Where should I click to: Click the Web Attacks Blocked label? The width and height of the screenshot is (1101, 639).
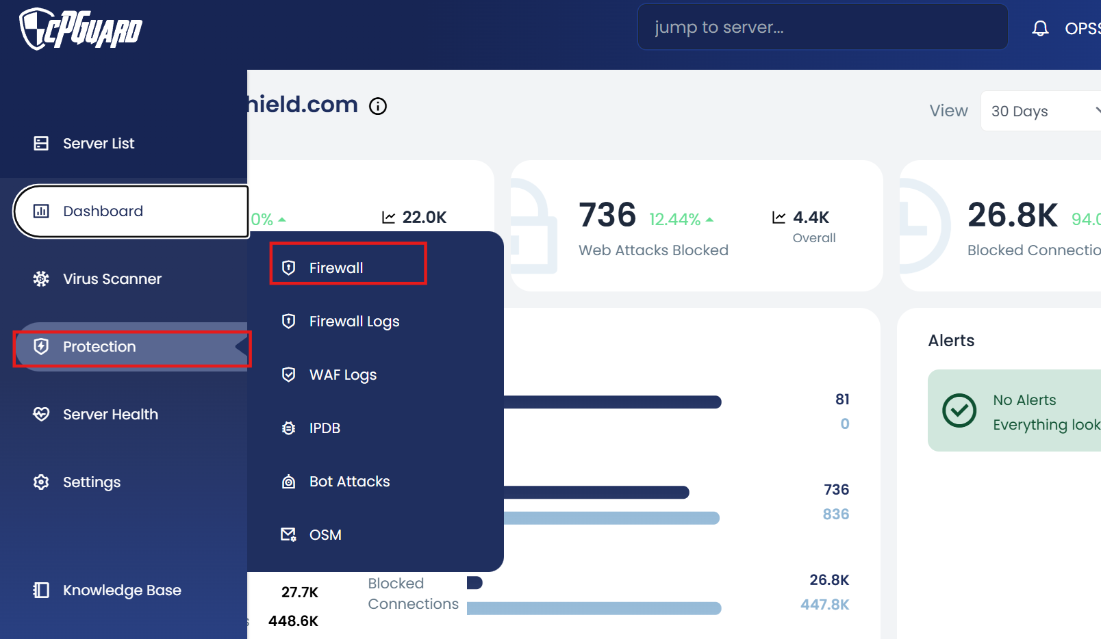click(653, 250)
